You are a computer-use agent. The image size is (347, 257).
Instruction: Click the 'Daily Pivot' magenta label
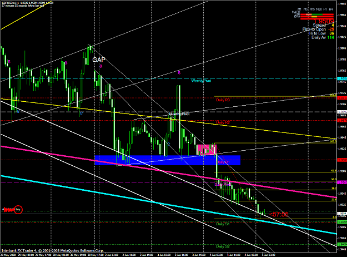(x=223, y=184)
